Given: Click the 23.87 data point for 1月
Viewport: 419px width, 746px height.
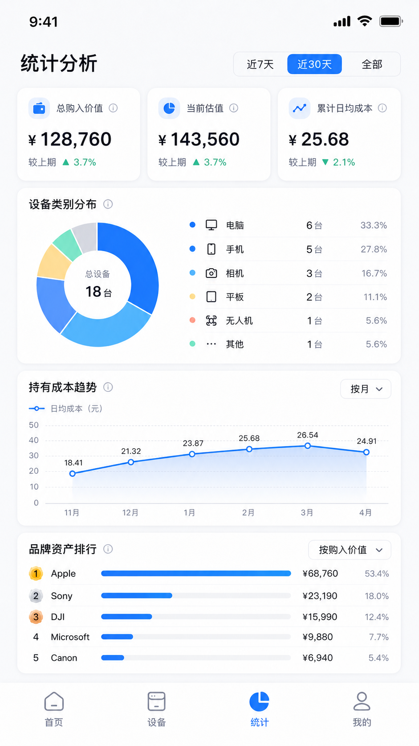Looking at the screenshot, I should 192,454.
